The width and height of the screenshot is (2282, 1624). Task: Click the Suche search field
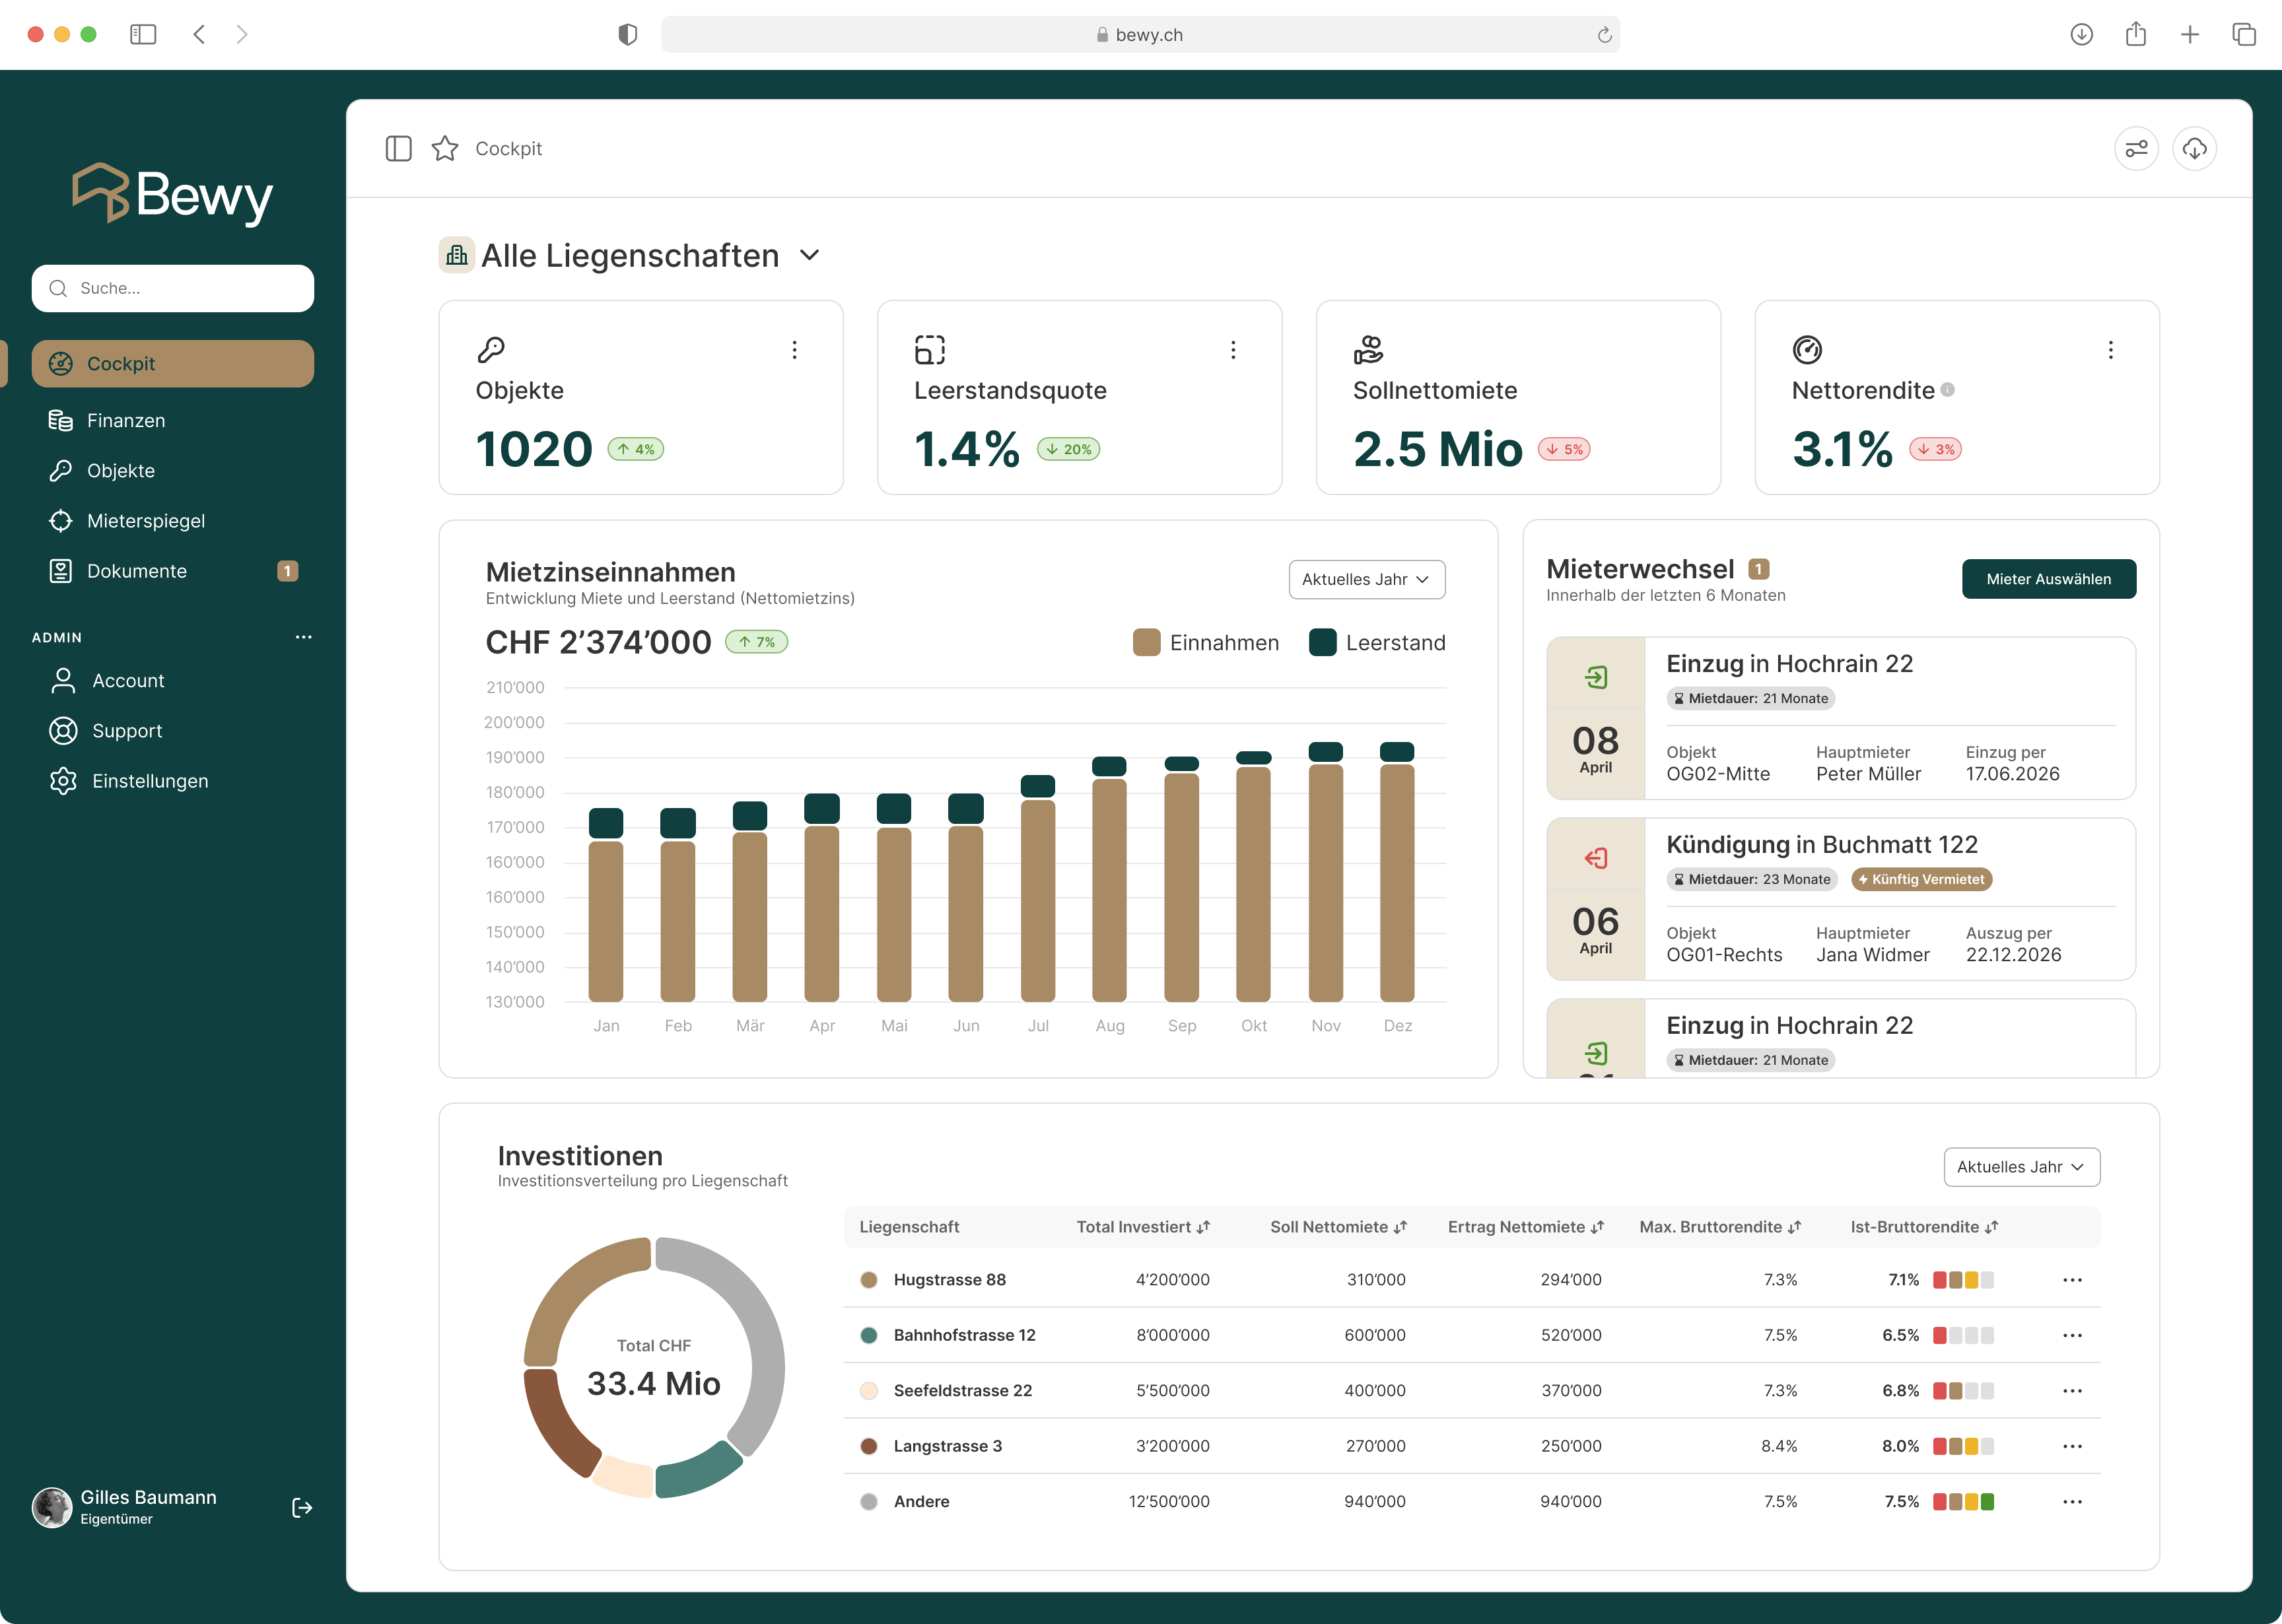click(x=173, y=288)
